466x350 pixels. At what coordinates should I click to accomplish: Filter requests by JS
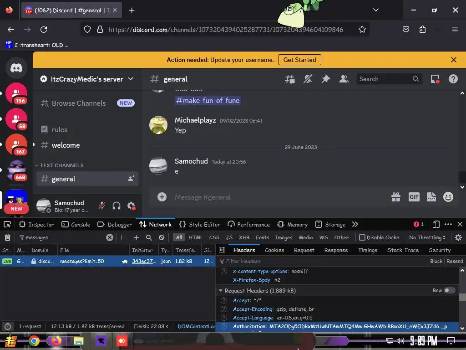click(229, 237)
